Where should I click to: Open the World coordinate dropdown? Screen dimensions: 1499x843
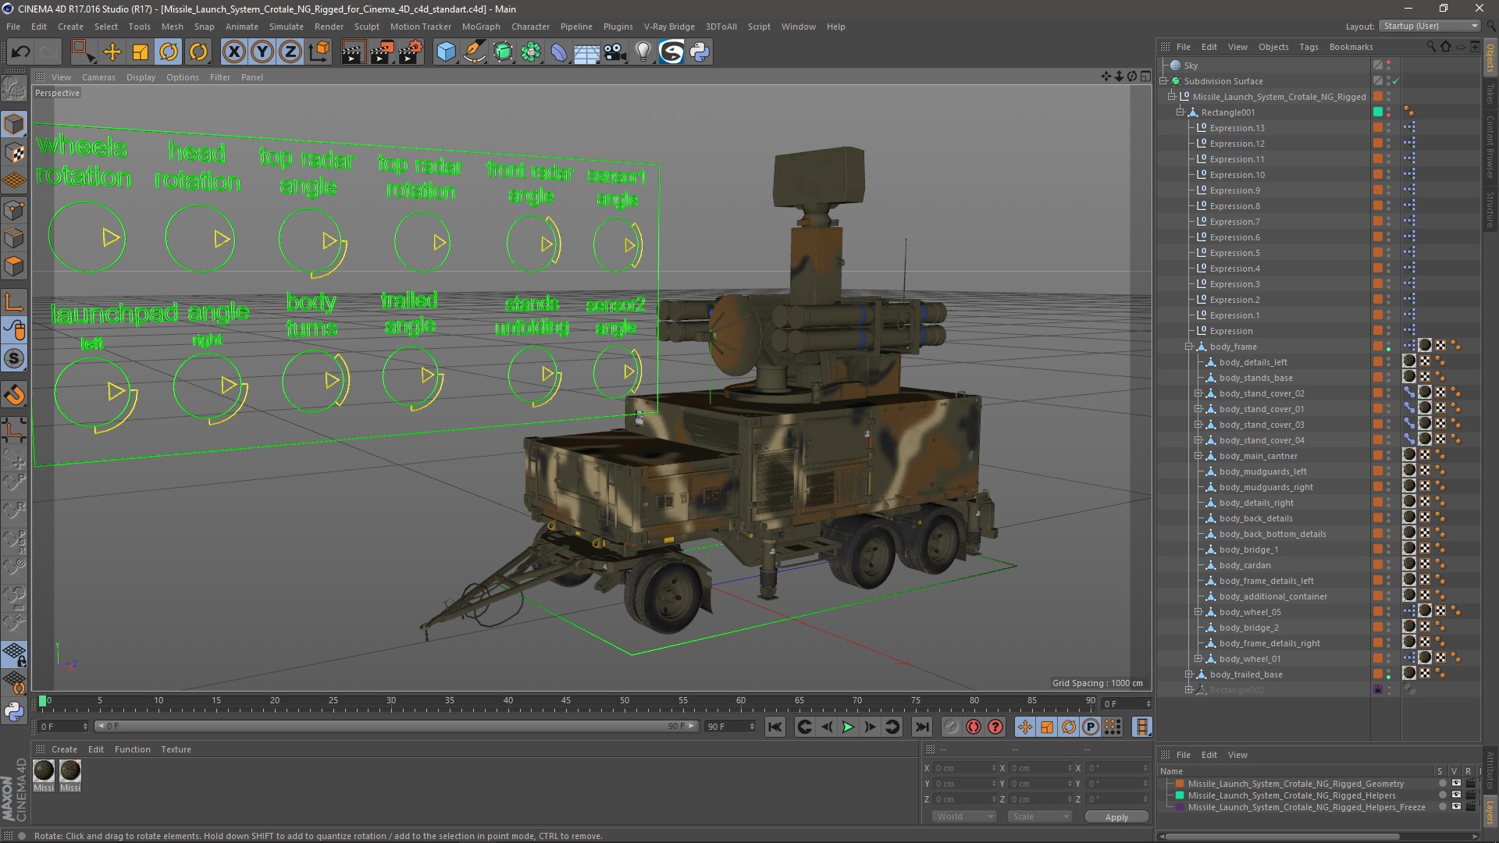(x=963, y=816)
